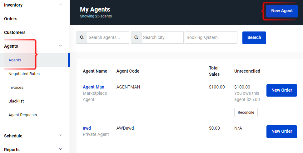Click the magnifier icon beside Search city

coord(136,38)
